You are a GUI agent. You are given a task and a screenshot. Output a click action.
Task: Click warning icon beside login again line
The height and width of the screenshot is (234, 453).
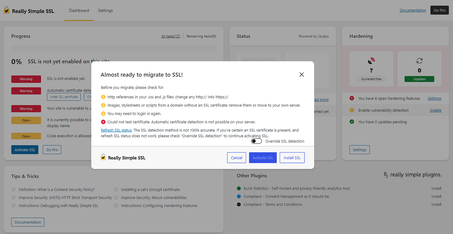coord(103,113)
